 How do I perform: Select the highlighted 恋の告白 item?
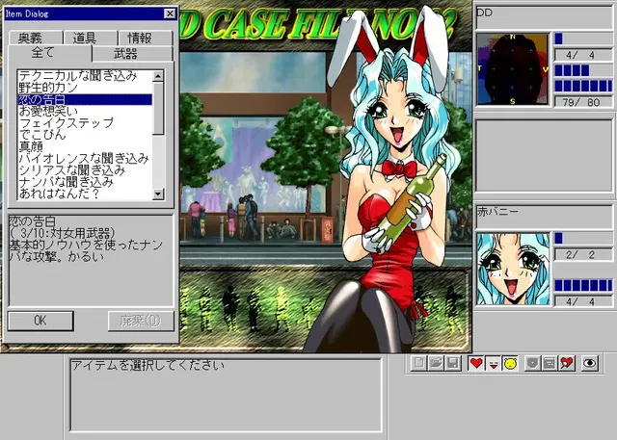click(x=85, y=99)
